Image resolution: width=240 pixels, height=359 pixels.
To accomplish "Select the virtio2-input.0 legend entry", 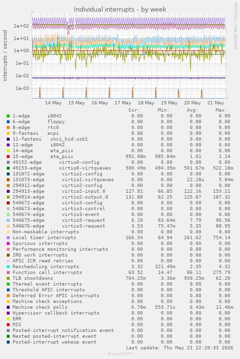I will click(x=59, y=191).
